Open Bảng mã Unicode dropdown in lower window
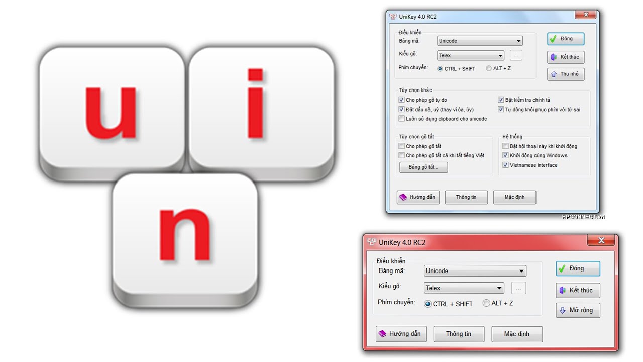 [475, 271]
